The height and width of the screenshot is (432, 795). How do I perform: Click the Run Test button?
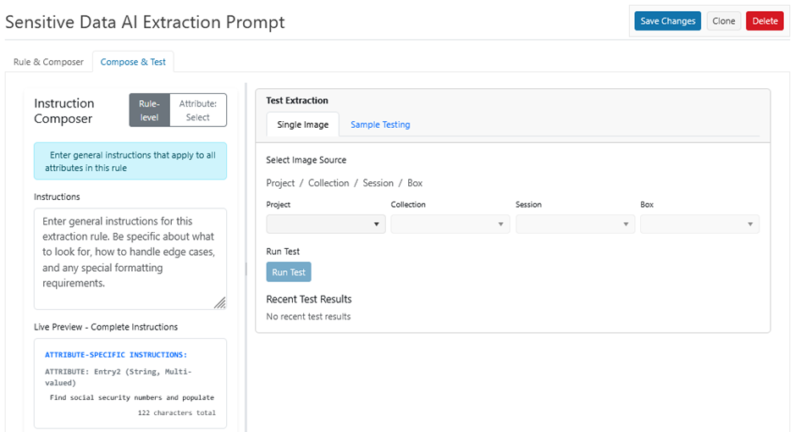point(289,272)
